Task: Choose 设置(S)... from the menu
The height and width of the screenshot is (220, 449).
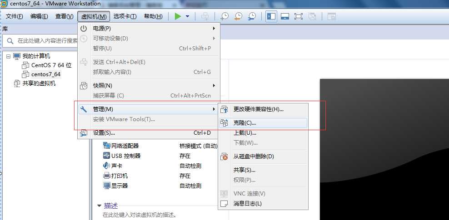Action: [149, 133]
